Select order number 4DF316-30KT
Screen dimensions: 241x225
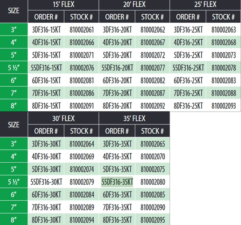(x=46, y=156)
